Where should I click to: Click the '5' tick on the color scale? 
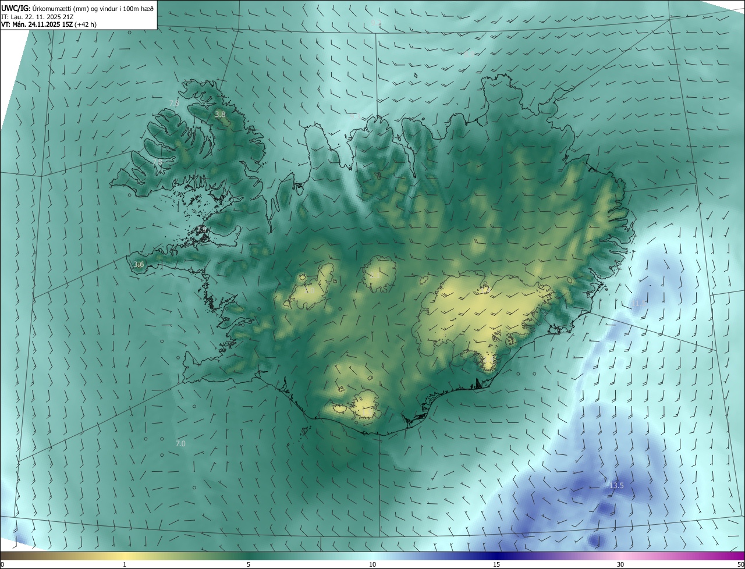point(249,565)
